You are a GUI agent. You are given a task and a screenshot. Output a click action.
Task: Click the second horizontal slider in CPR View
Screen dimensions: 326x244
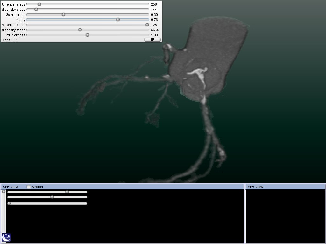click(x=52, y=197)
